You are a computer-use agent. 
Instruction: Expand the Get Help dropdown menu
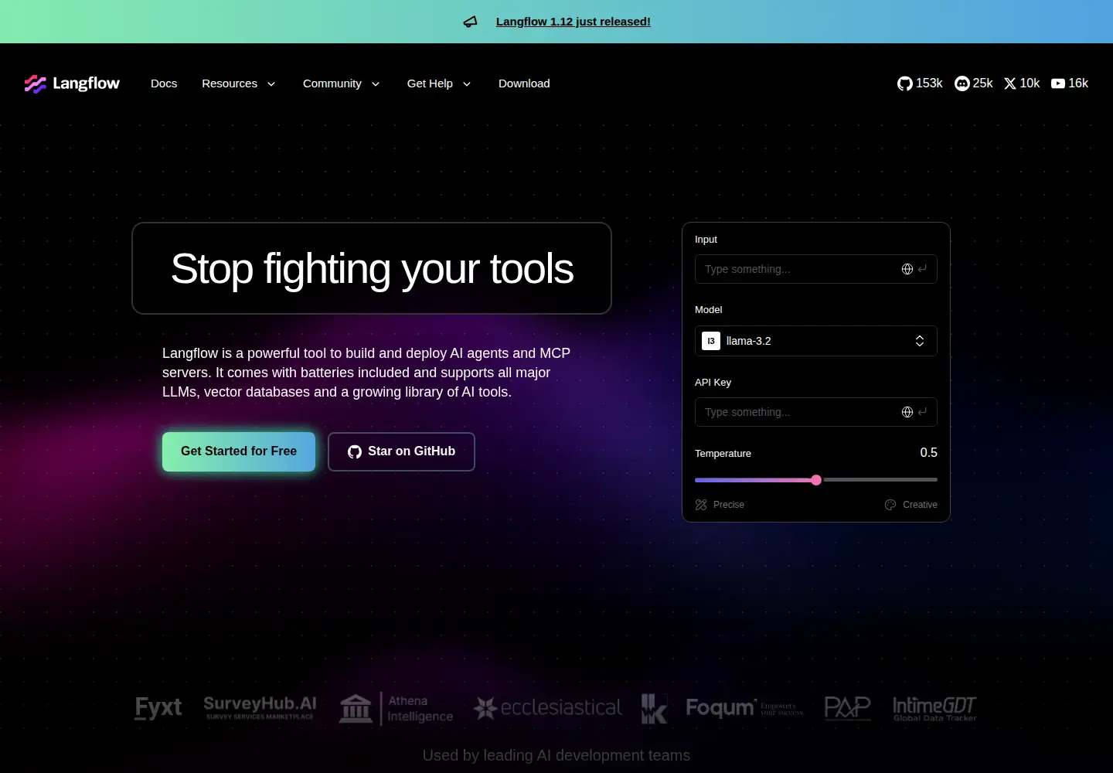coord(439,83)
